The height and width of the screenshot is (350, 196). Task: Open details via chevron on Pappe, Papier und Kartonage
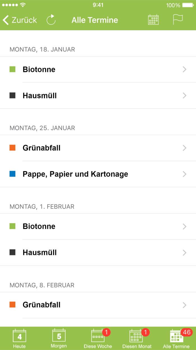[x=184, y=174]
